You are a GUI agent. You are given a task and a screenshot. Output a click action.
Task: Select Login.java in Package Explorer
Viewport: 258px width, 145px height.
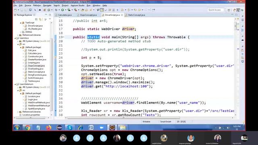[x=33, y=99]
